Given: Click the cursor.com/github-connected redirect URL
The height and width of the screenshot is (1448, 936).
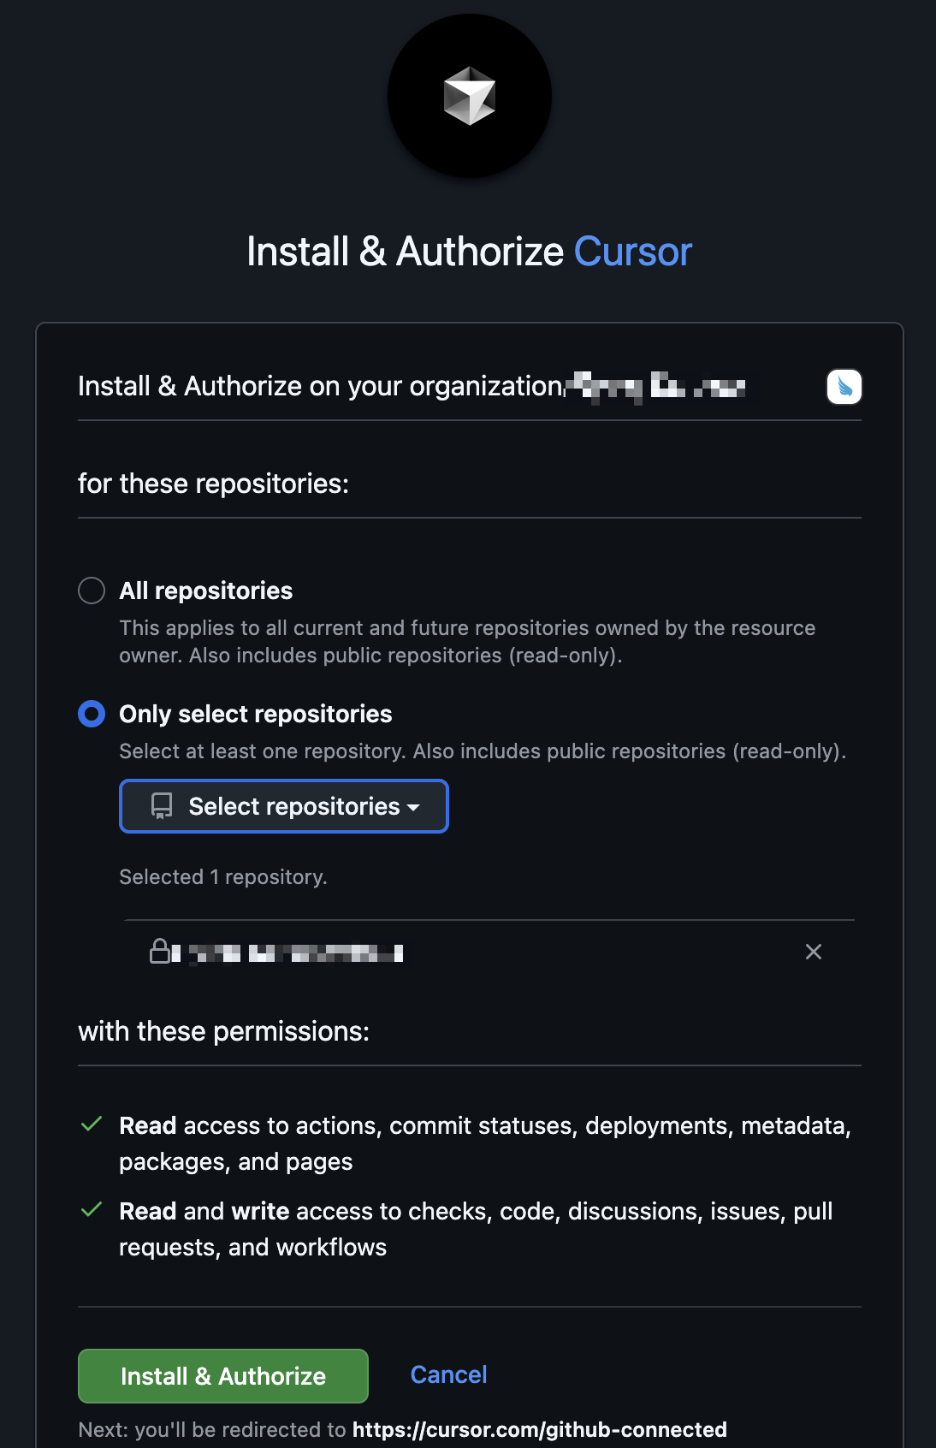Looking at the screenshot, I should (x=539, y=1429).
